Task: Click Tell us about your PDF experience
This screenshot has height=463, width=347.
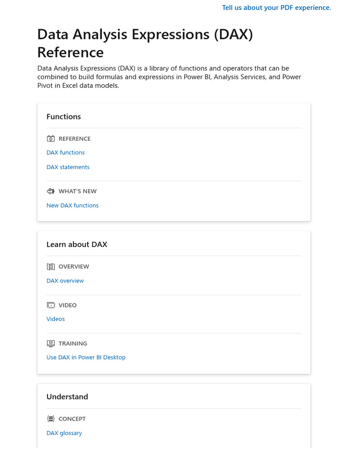Action: point(277,8)
